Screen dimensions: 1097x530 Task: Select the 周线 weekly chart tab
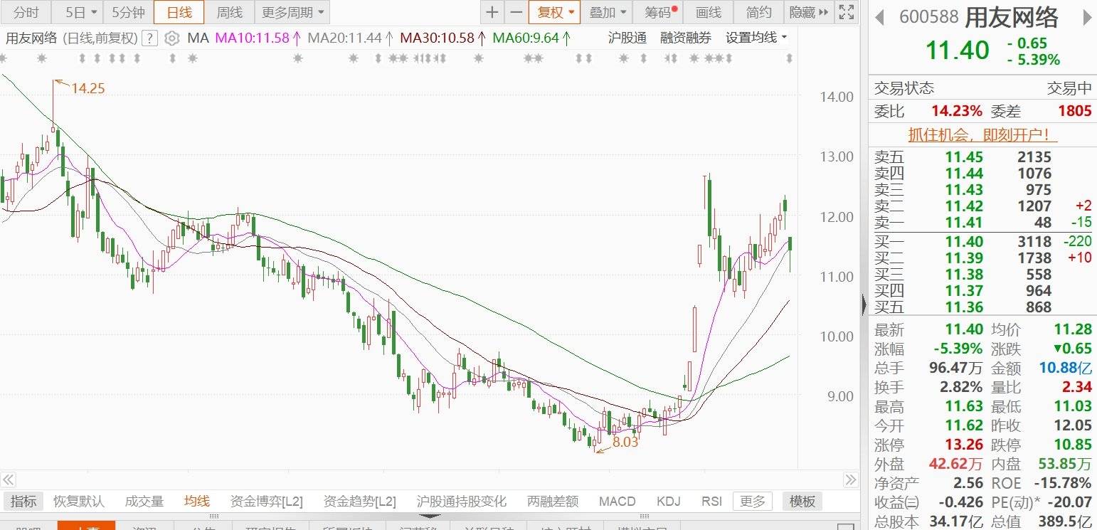click(x=229, y=12)
